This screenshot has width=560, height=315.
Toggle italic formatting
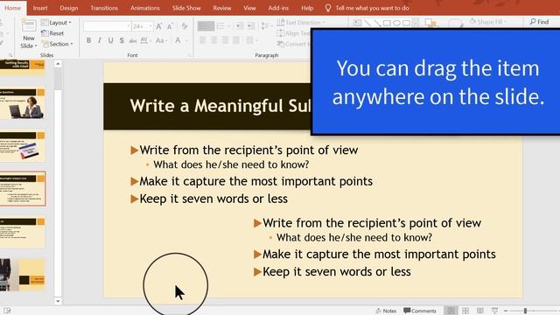[x=100, y=40]
